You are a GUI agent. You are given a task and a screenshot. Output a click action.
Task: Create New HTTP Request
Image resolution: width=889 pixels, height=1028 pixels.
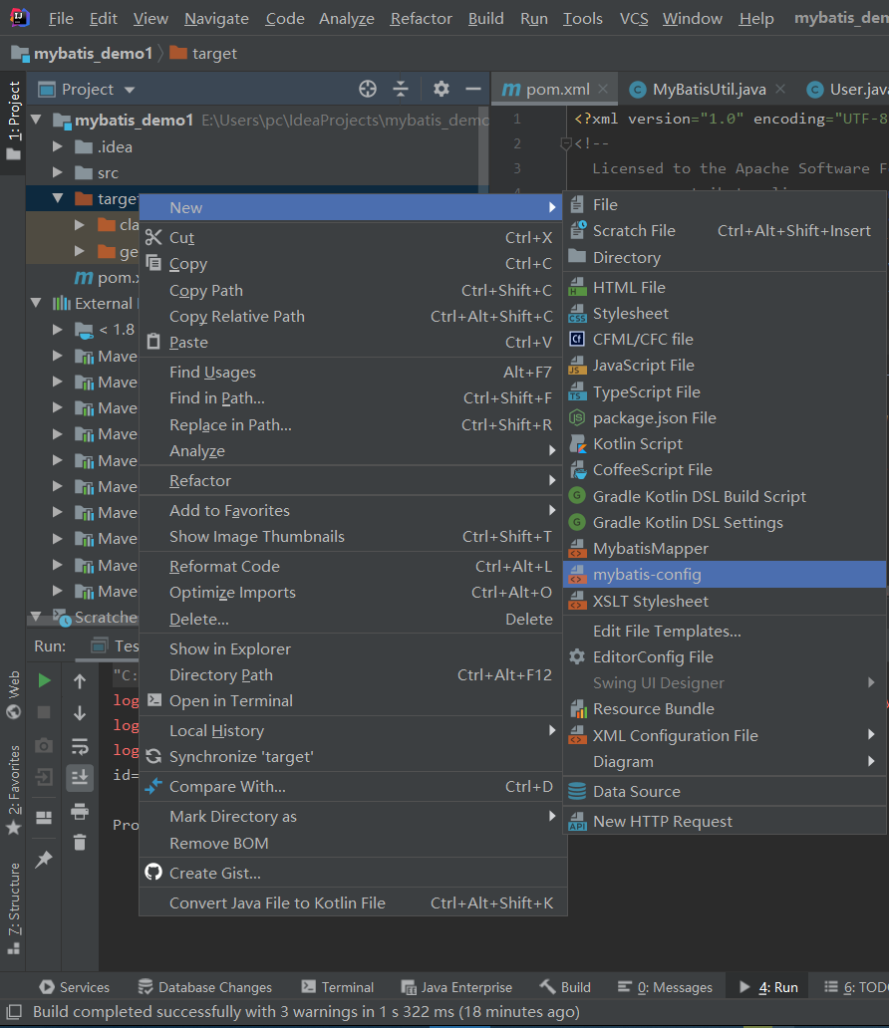[725, 822]
